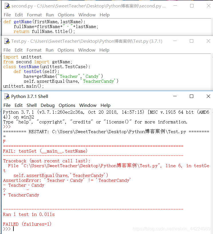Open Window menu in second.py window
The image size is (213, 234).
87,15
